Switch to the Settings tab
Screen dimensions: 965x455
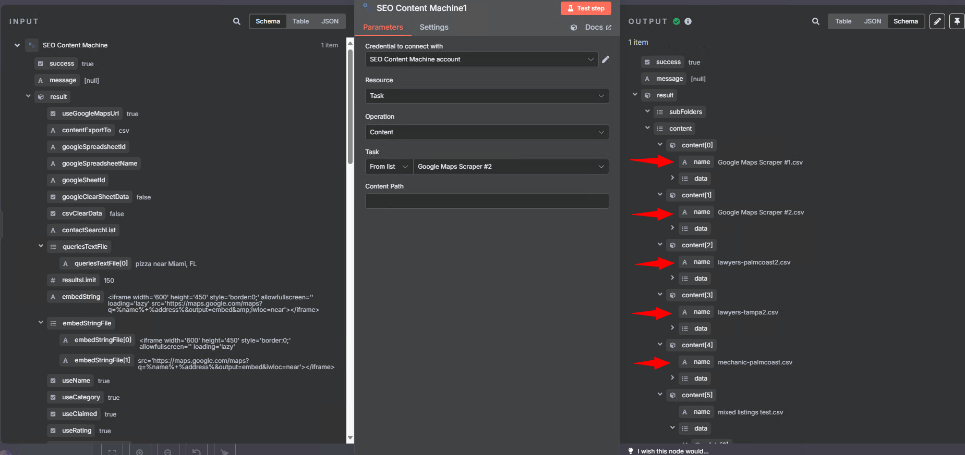[433, 27]
